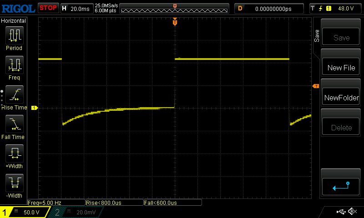The height and width of the screenshot is (218, 364).
Task: Click the NewFolder button
Action: pyautogui.click(x=341, y=97)
